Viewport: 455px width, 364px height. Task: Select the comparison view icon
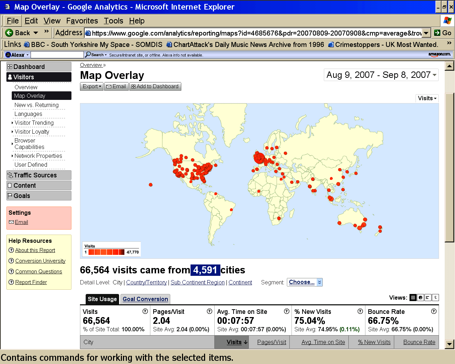point(435,298)
